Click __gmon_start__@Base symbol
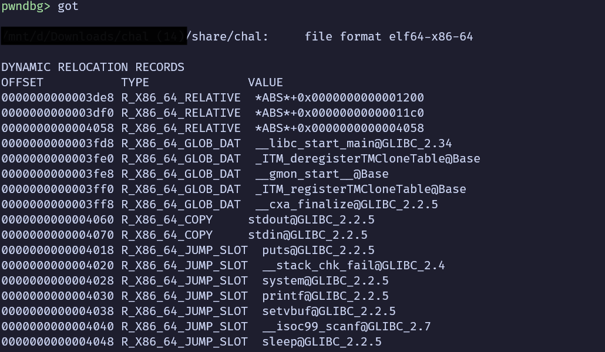605x352 pixels. click(x=321, y=174)
